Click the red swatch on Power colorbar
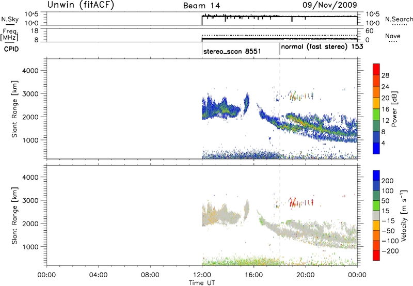The width and height of the screenshot is (413, 286). 376,69
